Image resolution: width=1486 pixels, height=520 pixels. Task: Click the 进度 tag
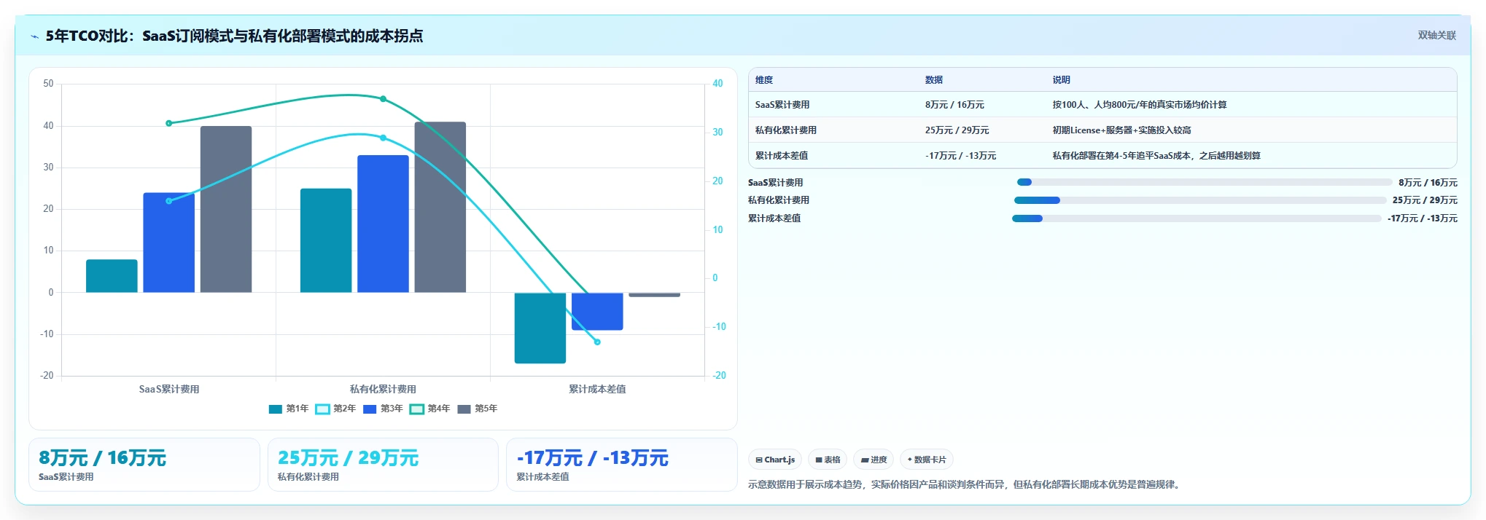(x=874, y=460)
